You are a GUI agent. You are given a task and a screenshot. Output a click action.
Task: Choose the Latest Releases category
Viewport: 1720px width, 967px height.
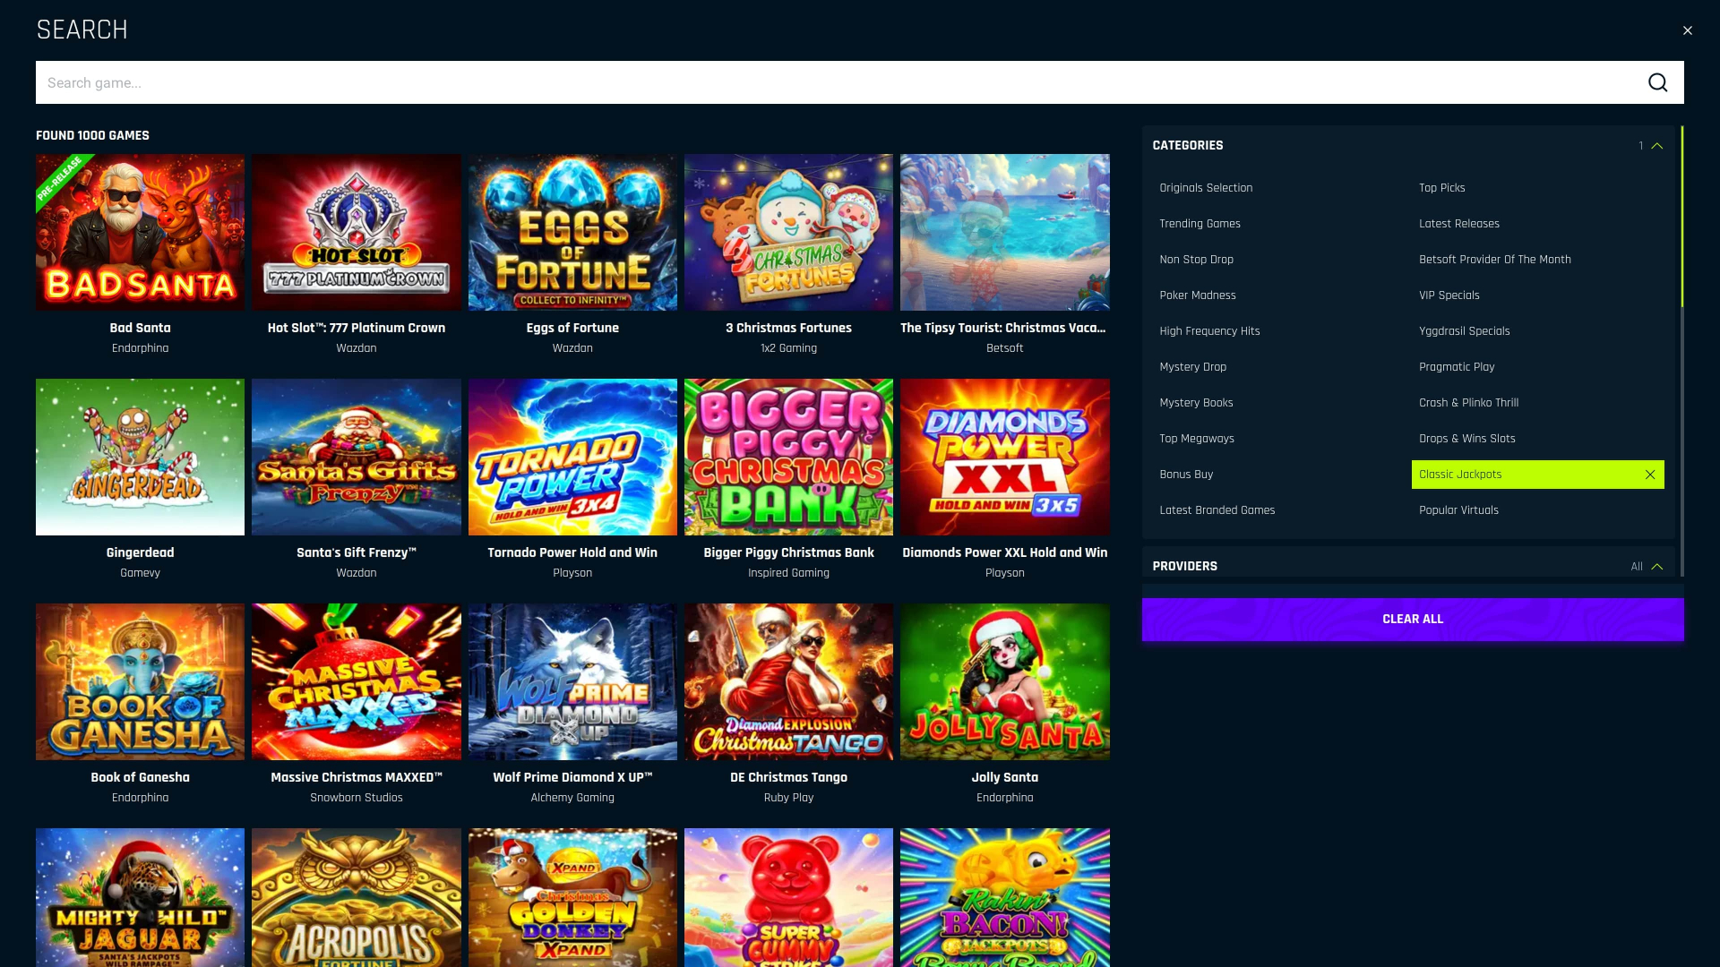coord(1459,224)
